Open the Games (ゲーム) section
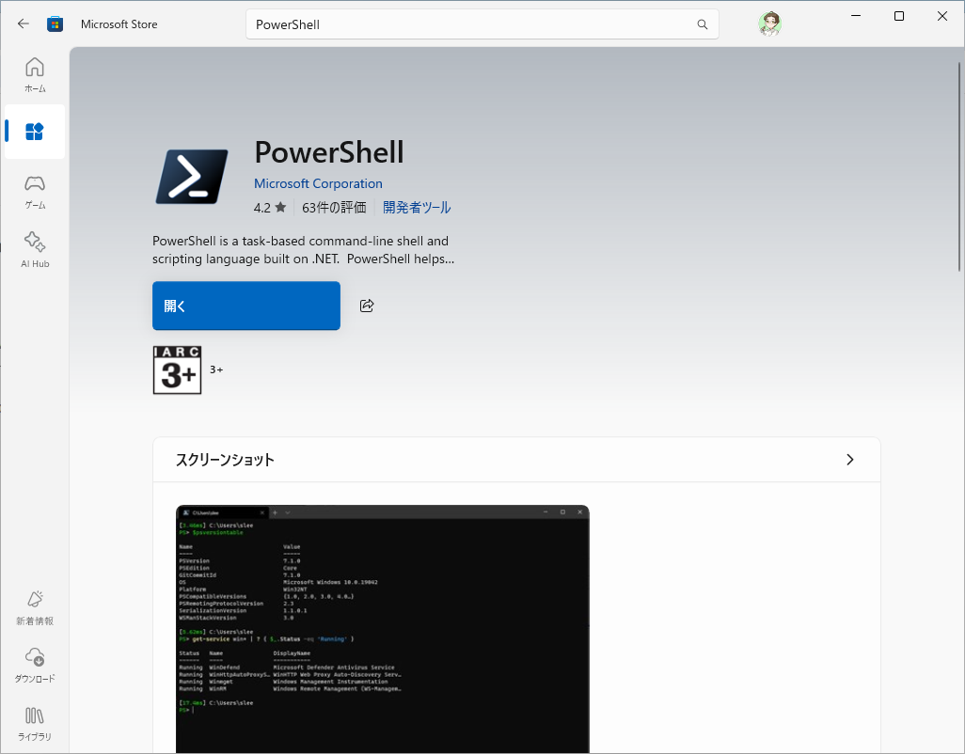 pyautogui.click(x=35, y=191)
